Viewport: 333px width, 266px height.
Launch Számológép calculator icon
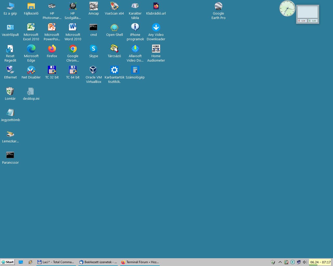(135, 72)
